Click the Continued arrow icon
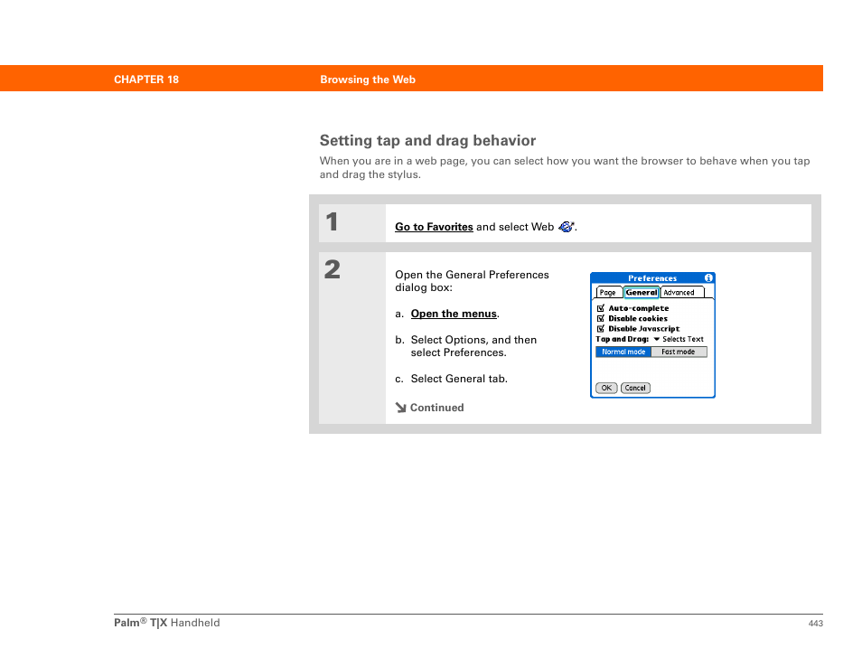862x667 pixels. [x=401, y=408]
